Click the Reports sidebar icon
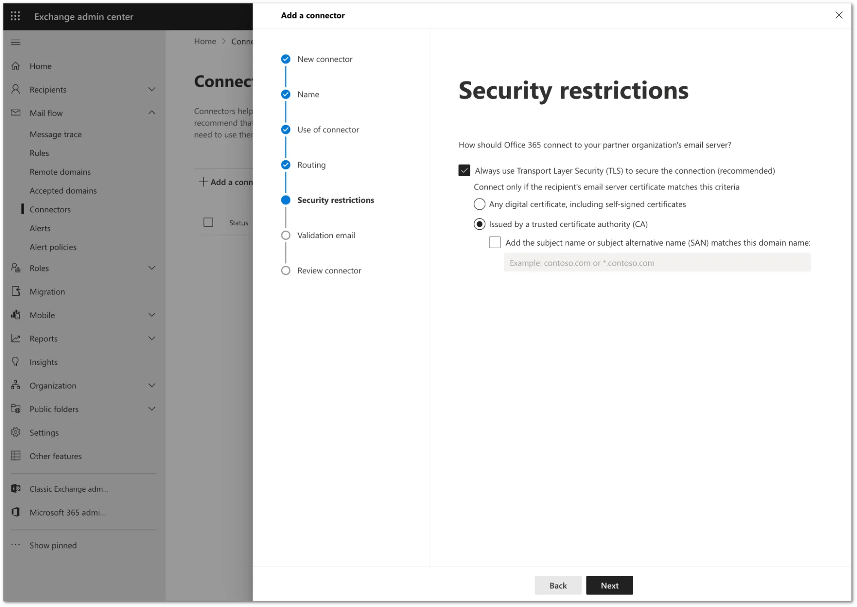 tap(16, 338)
